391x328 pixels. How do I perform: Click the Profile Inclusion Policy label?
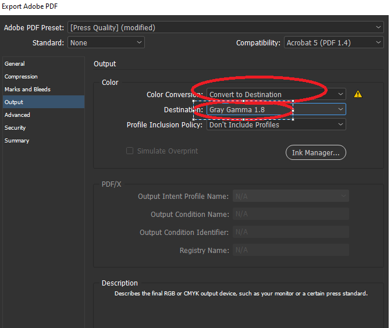click(x=165, y=124)
